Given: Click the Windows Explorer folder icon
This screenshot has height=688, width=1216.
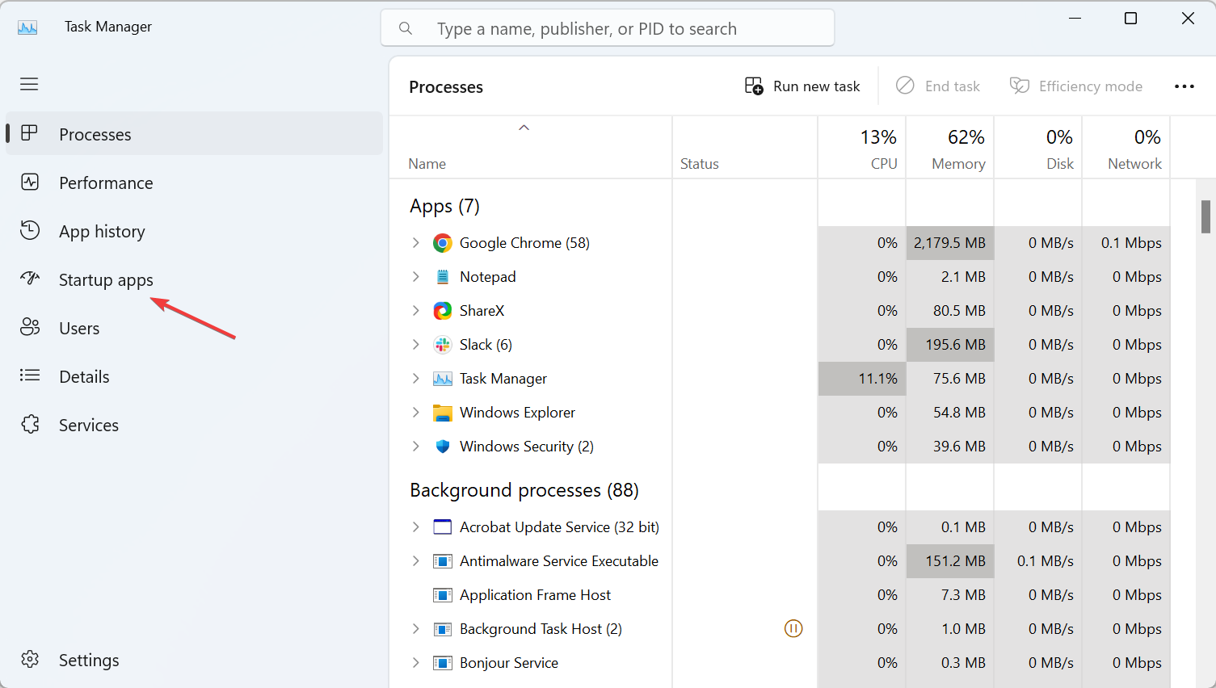Looking at the screenshot, I should click(443, 413).
